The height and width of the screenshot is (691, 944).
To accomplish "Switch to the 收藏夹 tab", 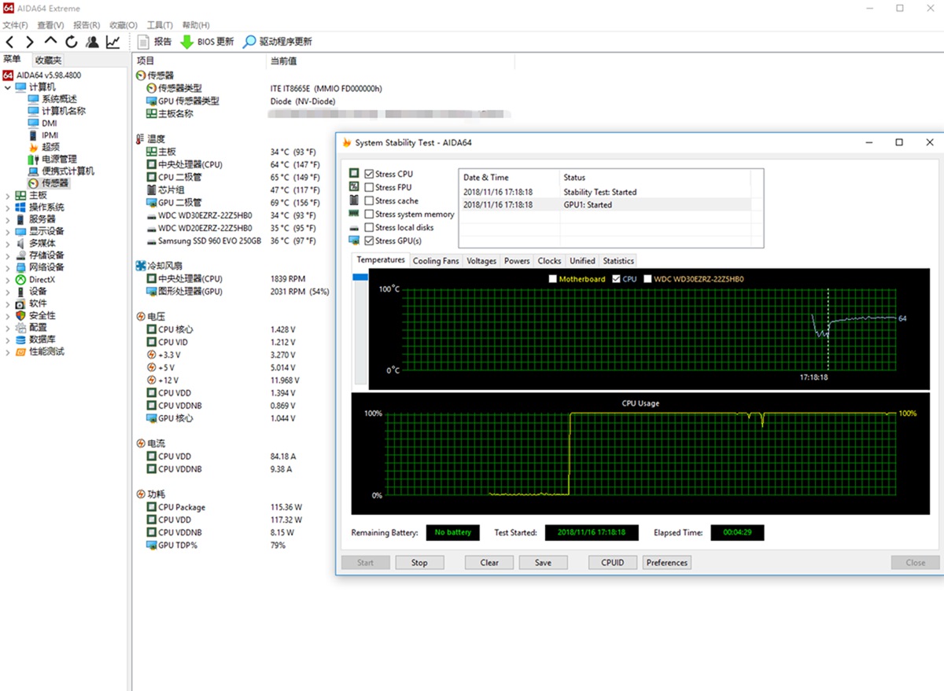I will click(x=49, y=60).
